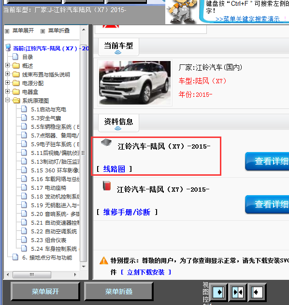Open the 维修手册/诊断 link
This screenshot has height=305, width=289.
coord(127,212)
